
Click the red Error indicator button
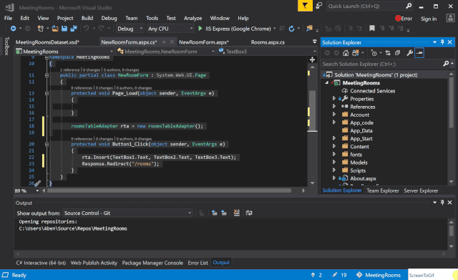[x=404, y=19]
